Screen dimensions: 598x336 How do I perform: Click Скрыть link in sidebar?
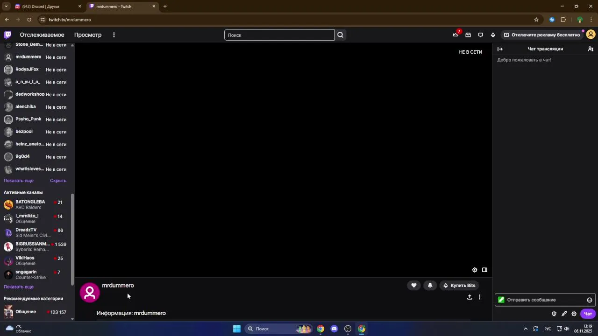click(x=58, y=181)
